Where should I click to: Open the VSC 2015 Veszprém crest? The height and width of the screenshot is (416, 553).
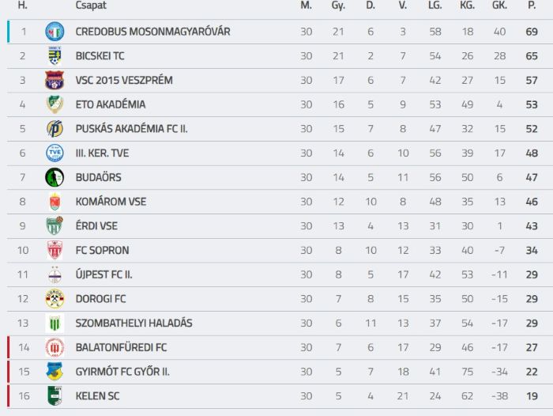(55, 80)
